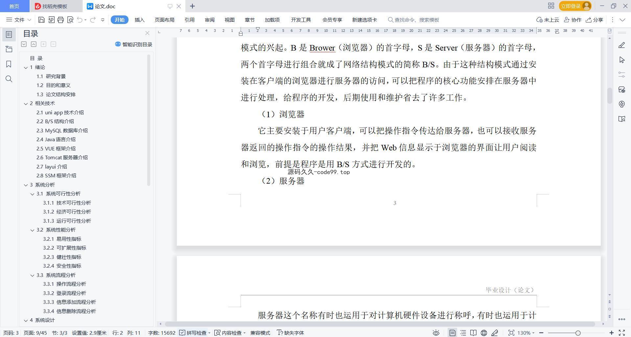
Task: Click the more options dots in right sidebar
Action: (x=621, y=319)
